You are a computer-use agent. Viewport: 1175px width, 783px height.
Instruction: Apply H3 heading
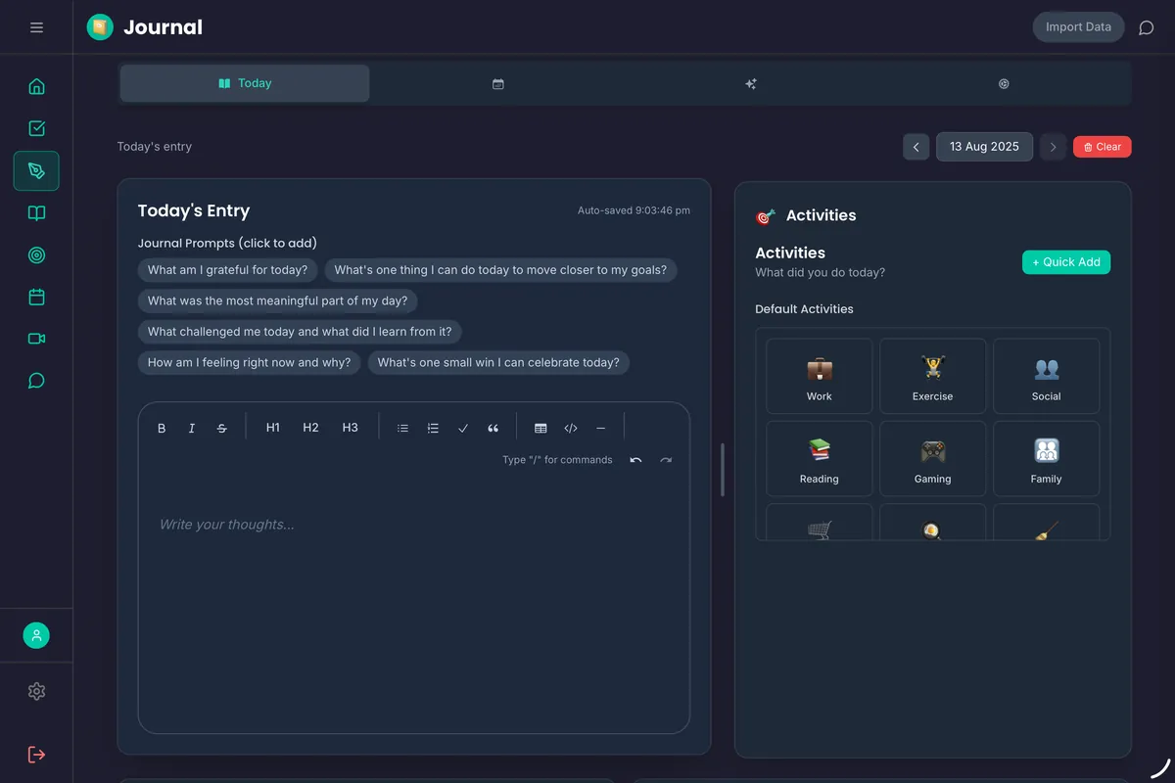pos(350,428)
